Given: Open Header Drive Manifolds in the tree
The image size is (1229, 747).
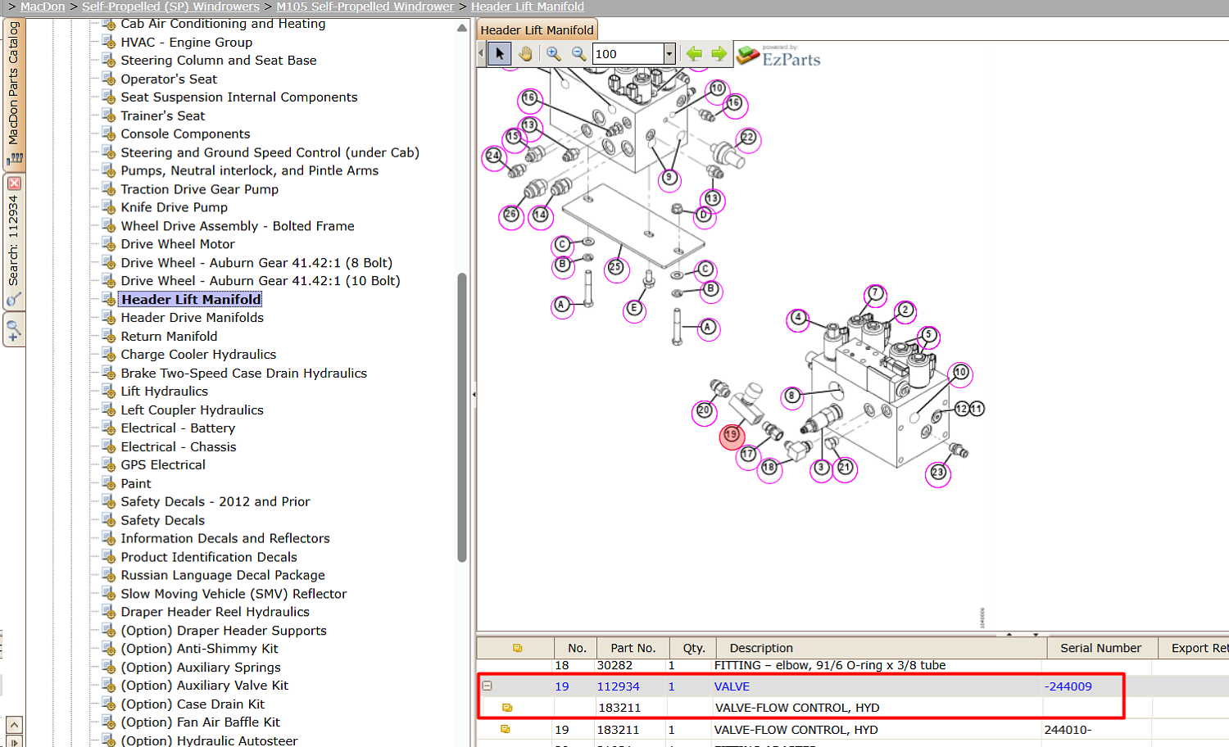Looking at the screenshot, I should pos(193,318).
